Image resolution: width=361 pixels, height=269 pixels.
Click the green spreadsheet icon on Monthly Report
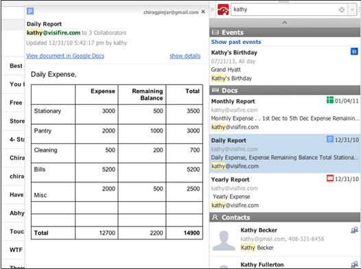click(x=330, y=100)
